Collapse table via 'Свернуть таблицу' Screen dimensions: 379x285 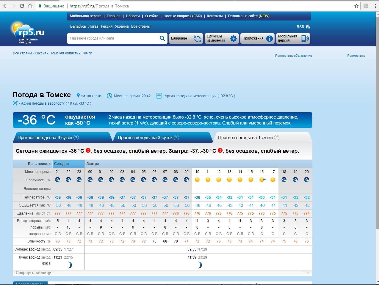click(33, 273)
